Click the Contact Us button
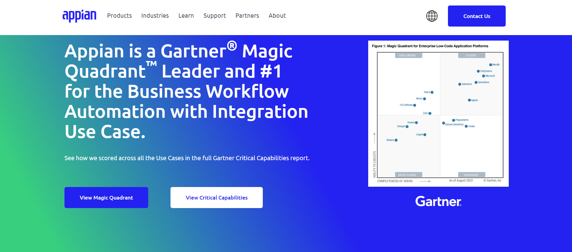 (477, 16)
